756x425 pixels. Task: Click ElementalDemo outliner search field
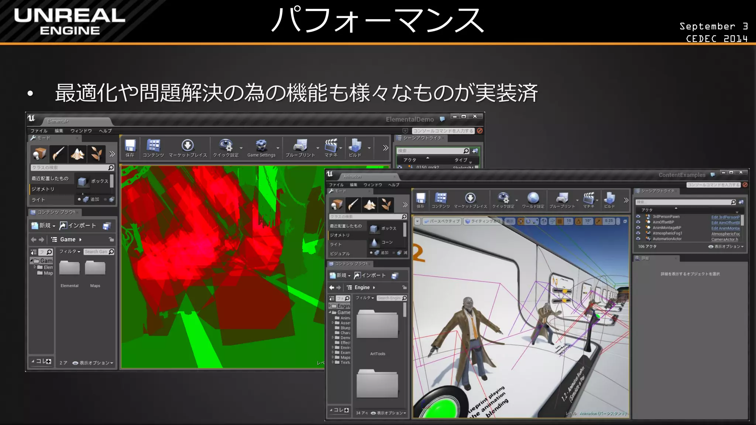tap(433, 151)
